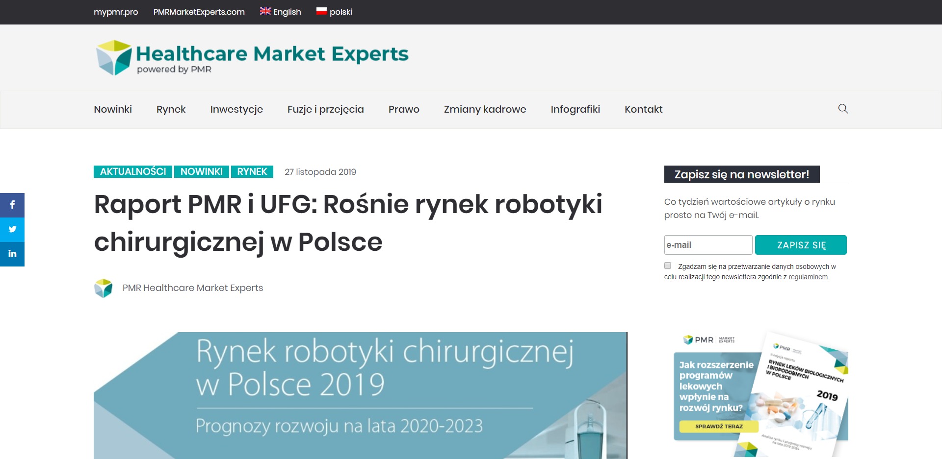Visit PMRMarketExperts.com link

click(199, 12)
